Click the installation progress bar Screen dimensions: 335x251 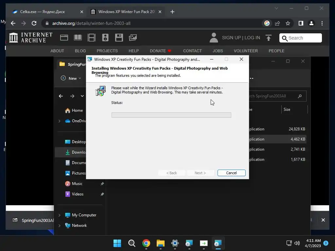tap(171, 115)
